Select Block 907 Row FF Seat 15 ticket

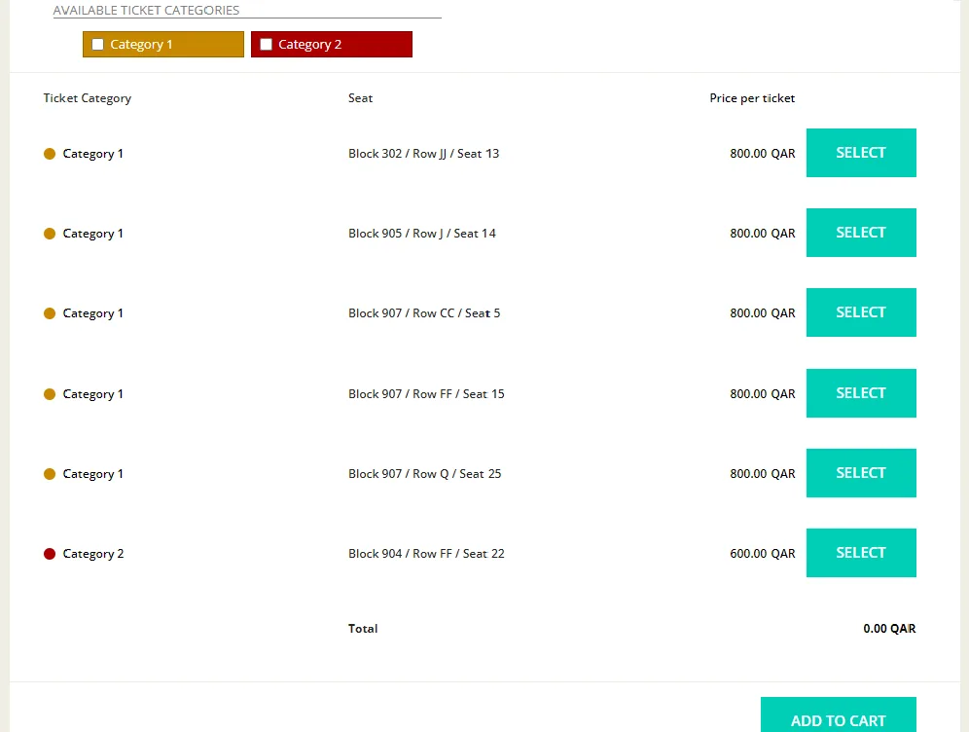tap(861, 393)
